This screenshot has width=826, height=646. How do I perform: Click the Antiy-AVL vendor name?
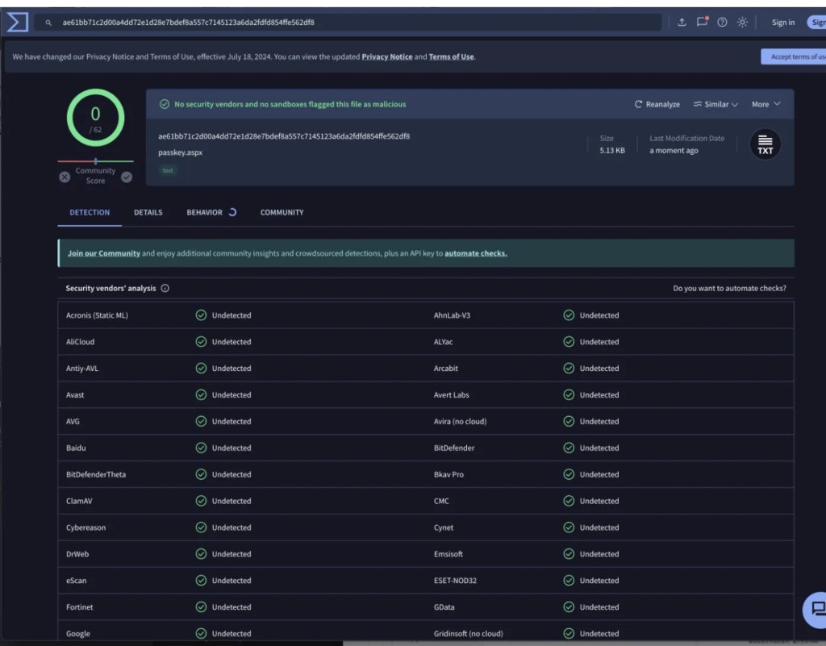tap(82, 368)
